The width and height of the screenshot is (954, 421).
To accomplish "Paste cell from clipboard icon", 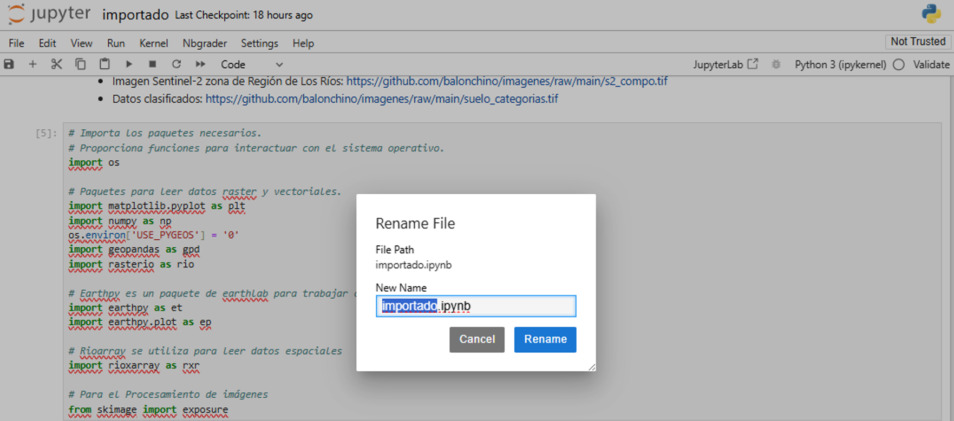I will (x=104, y=64).
